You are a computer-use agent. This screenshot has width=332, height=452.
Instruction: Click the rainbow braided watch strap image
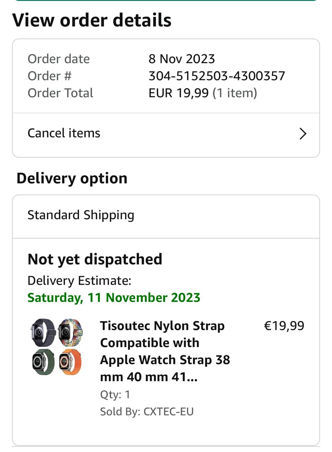pyautogui.click(x=70, y=332)
